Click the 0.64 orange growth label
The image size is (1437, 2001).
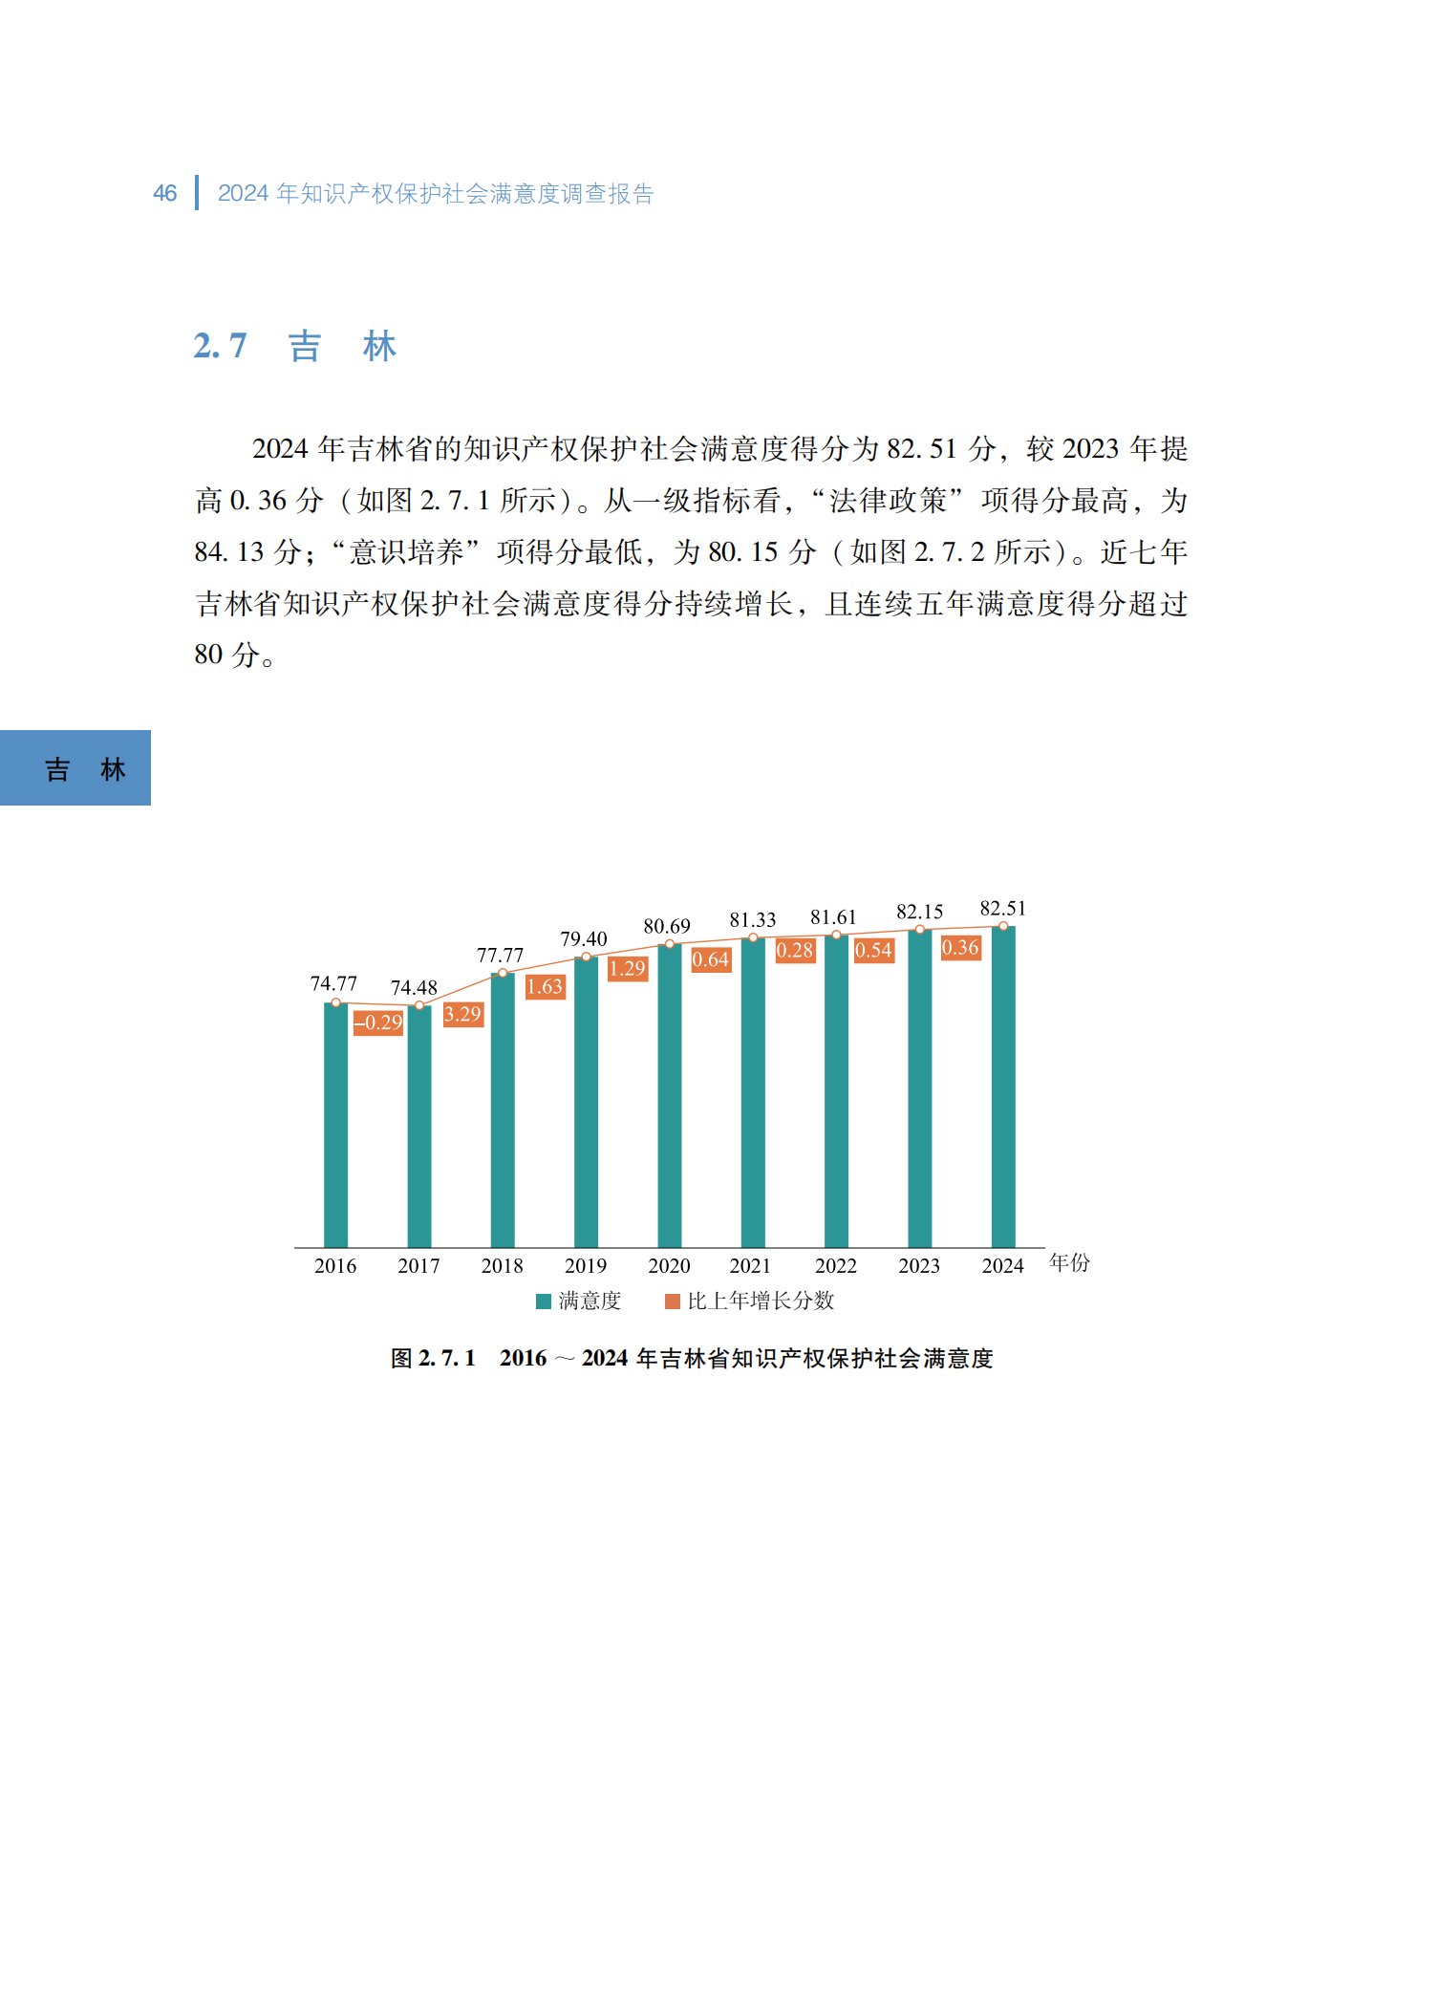point(710,959)
